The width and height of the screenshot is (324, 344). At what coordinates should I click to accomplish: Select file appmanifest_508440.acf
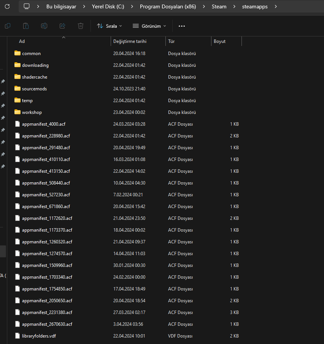[46, 183]
